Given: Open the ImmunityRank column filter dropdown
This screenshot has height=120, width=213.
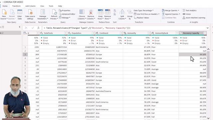Looking at the screenshot, I should coord(177,33).
